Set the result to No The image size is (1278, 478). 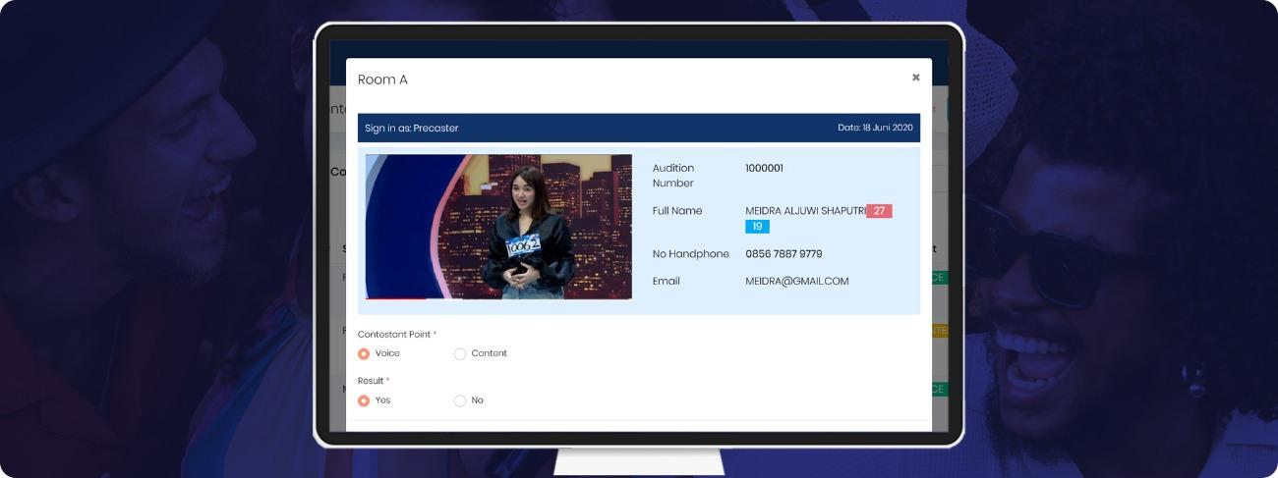(460, 400)
